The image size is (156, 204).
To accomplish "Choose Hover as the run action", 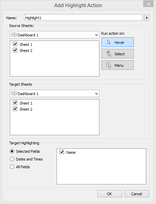I will (118, 42).
